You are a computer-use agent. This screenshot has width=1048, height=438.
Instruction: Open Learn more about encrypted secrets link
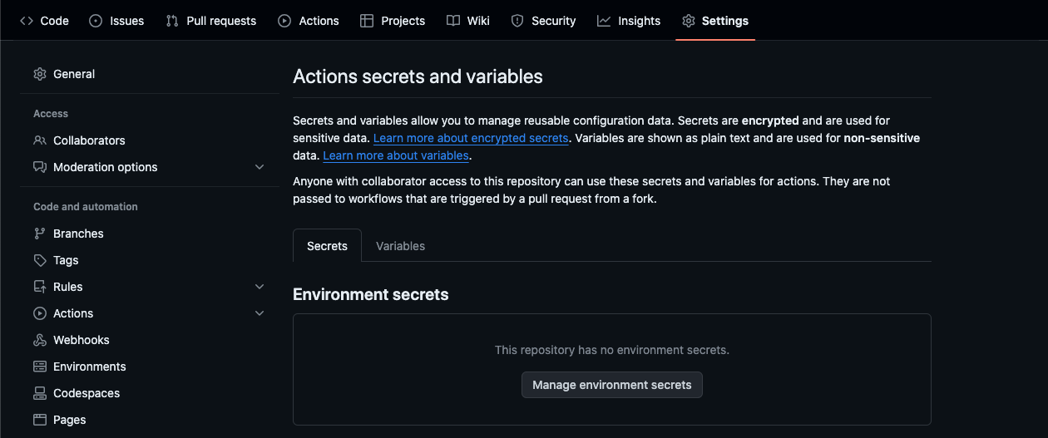[x=471, y=138]
